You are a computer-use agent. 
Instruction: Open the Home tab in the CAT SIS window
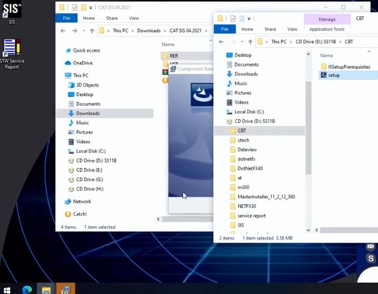click(89, 18)
